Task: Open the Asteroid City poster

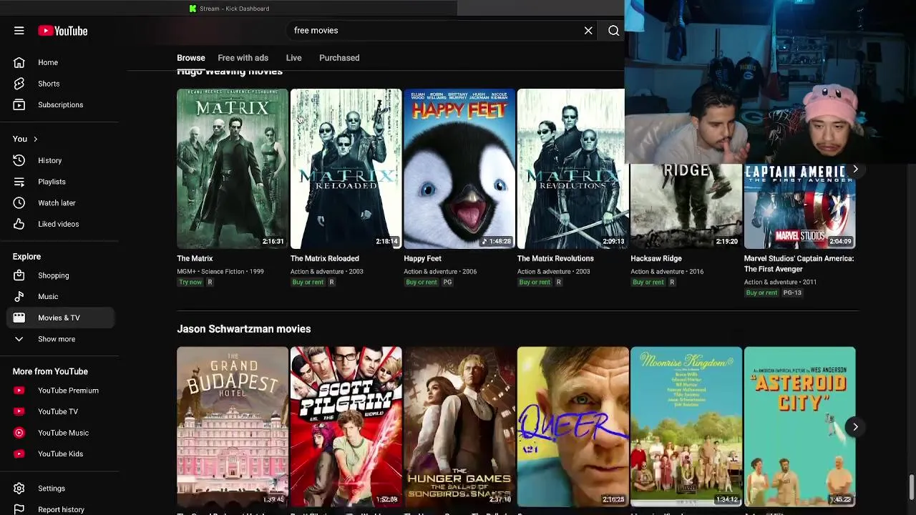Action: click(x=799, y=426)
